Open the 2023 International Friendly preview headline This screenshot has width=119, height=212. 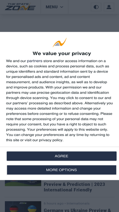(x=74, y=187)
